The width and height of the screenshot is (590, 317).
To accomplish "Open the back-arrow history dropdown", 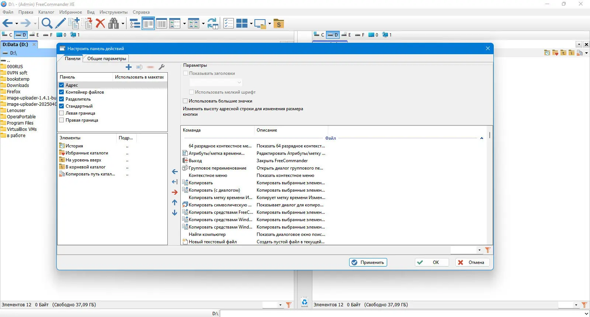I will tap(17, 24).
